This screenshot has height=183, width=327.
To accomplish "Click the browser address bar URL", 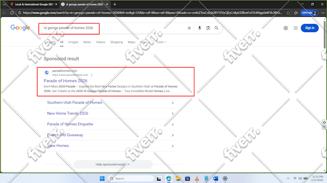I will click(152, 13).
